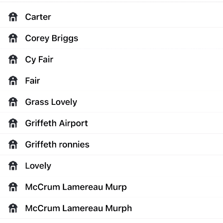Click the barn icon beside Griffeth Airport
This screenshot has width=223, height=223.
13,123
